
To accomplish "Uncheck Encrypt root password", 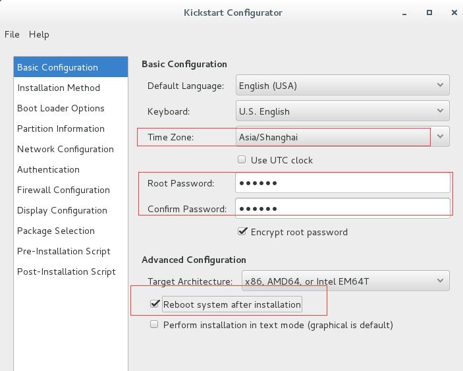I will [242, 231].
